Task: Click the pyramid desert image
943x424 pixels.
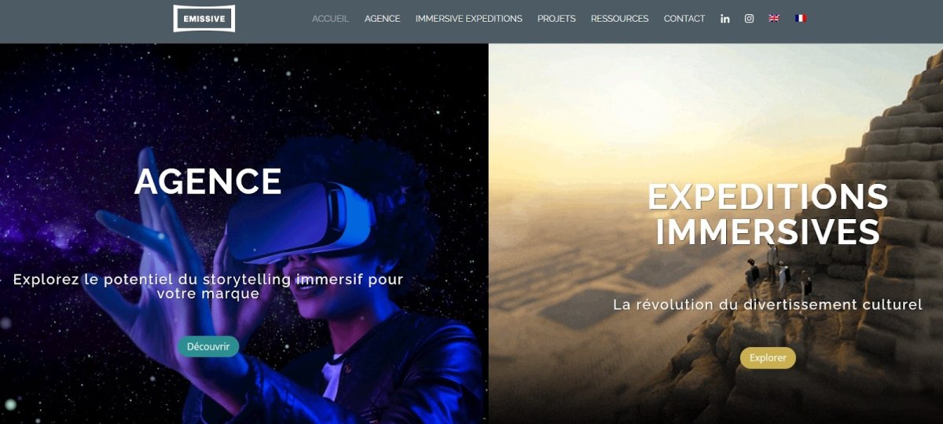Action: click(716, 234)
